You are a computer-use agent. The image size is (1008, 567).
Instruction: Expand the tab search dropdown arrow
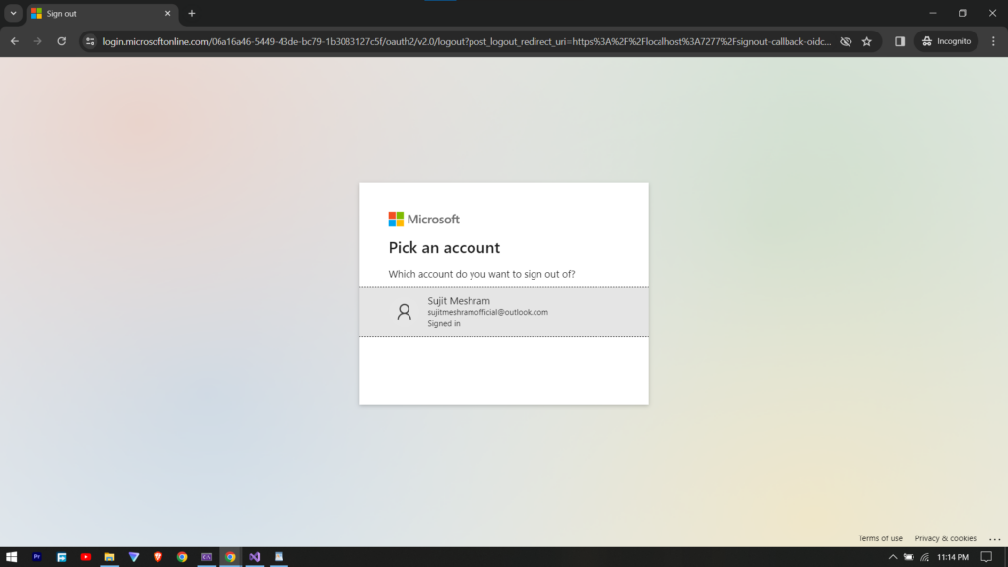click(x=14, y=13)
